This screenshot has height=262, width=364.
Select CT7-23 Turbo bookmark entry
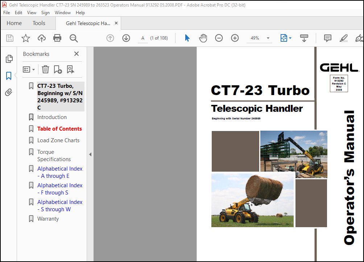60,97
